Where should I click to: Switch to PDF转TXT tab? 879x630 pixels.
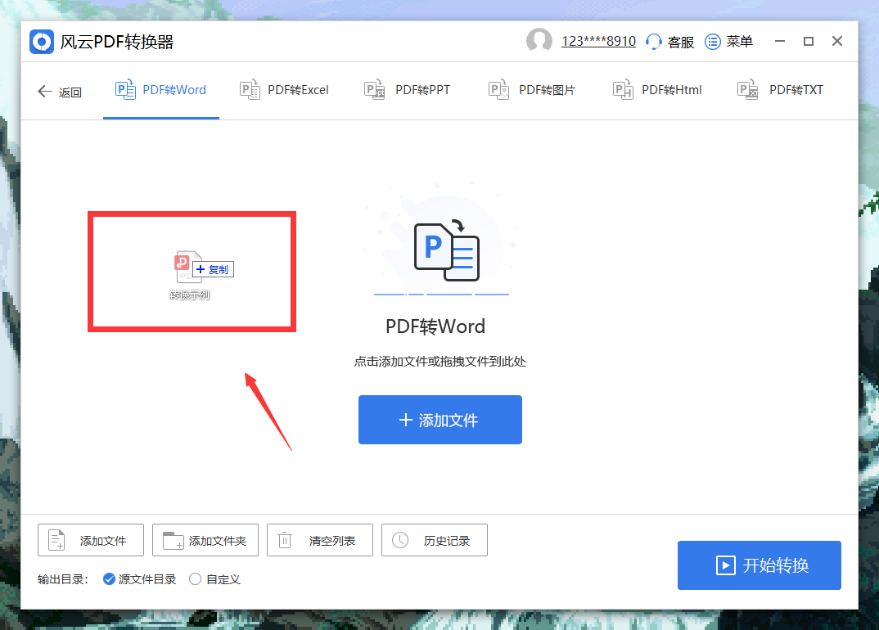pyautogui.click(x=780, y=90)
